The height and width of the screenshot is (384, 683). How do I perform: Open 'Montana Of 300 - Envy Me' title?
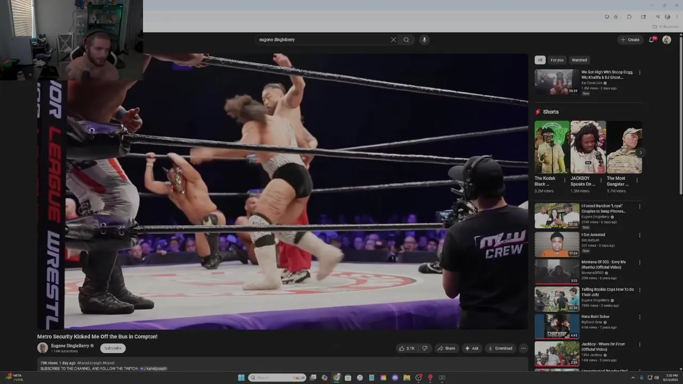(603, 265)
